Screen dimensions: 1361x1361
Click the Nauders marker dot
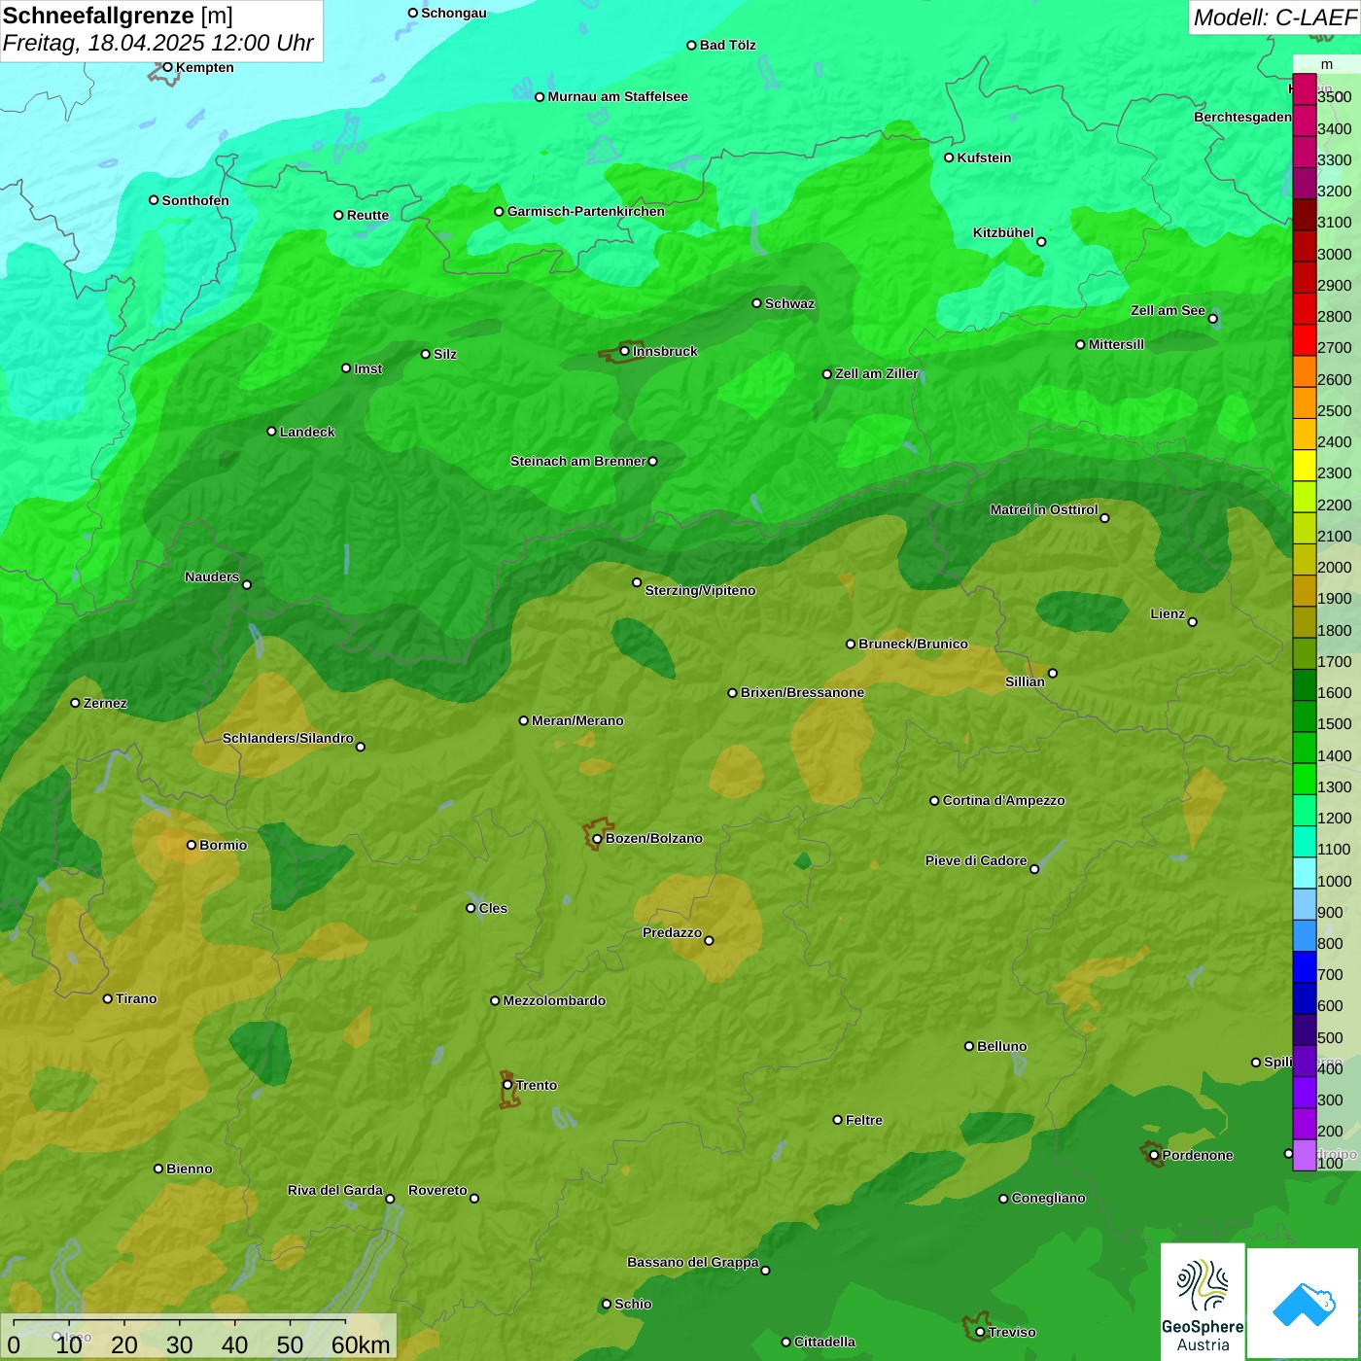click(x=247, y=585)
